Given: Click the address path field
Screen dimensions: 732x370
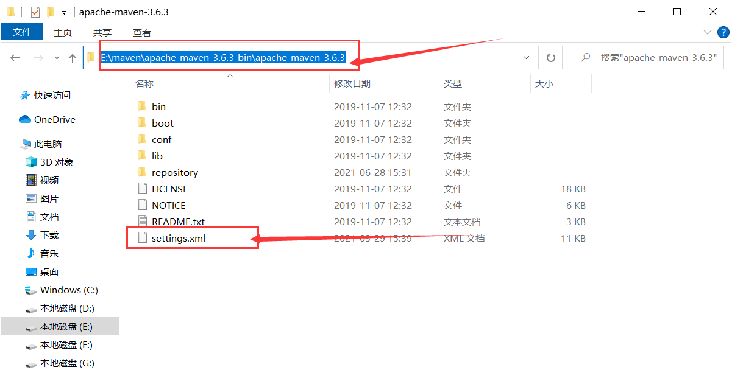Looking at the screenshot, I should click(x=311, y=58).
